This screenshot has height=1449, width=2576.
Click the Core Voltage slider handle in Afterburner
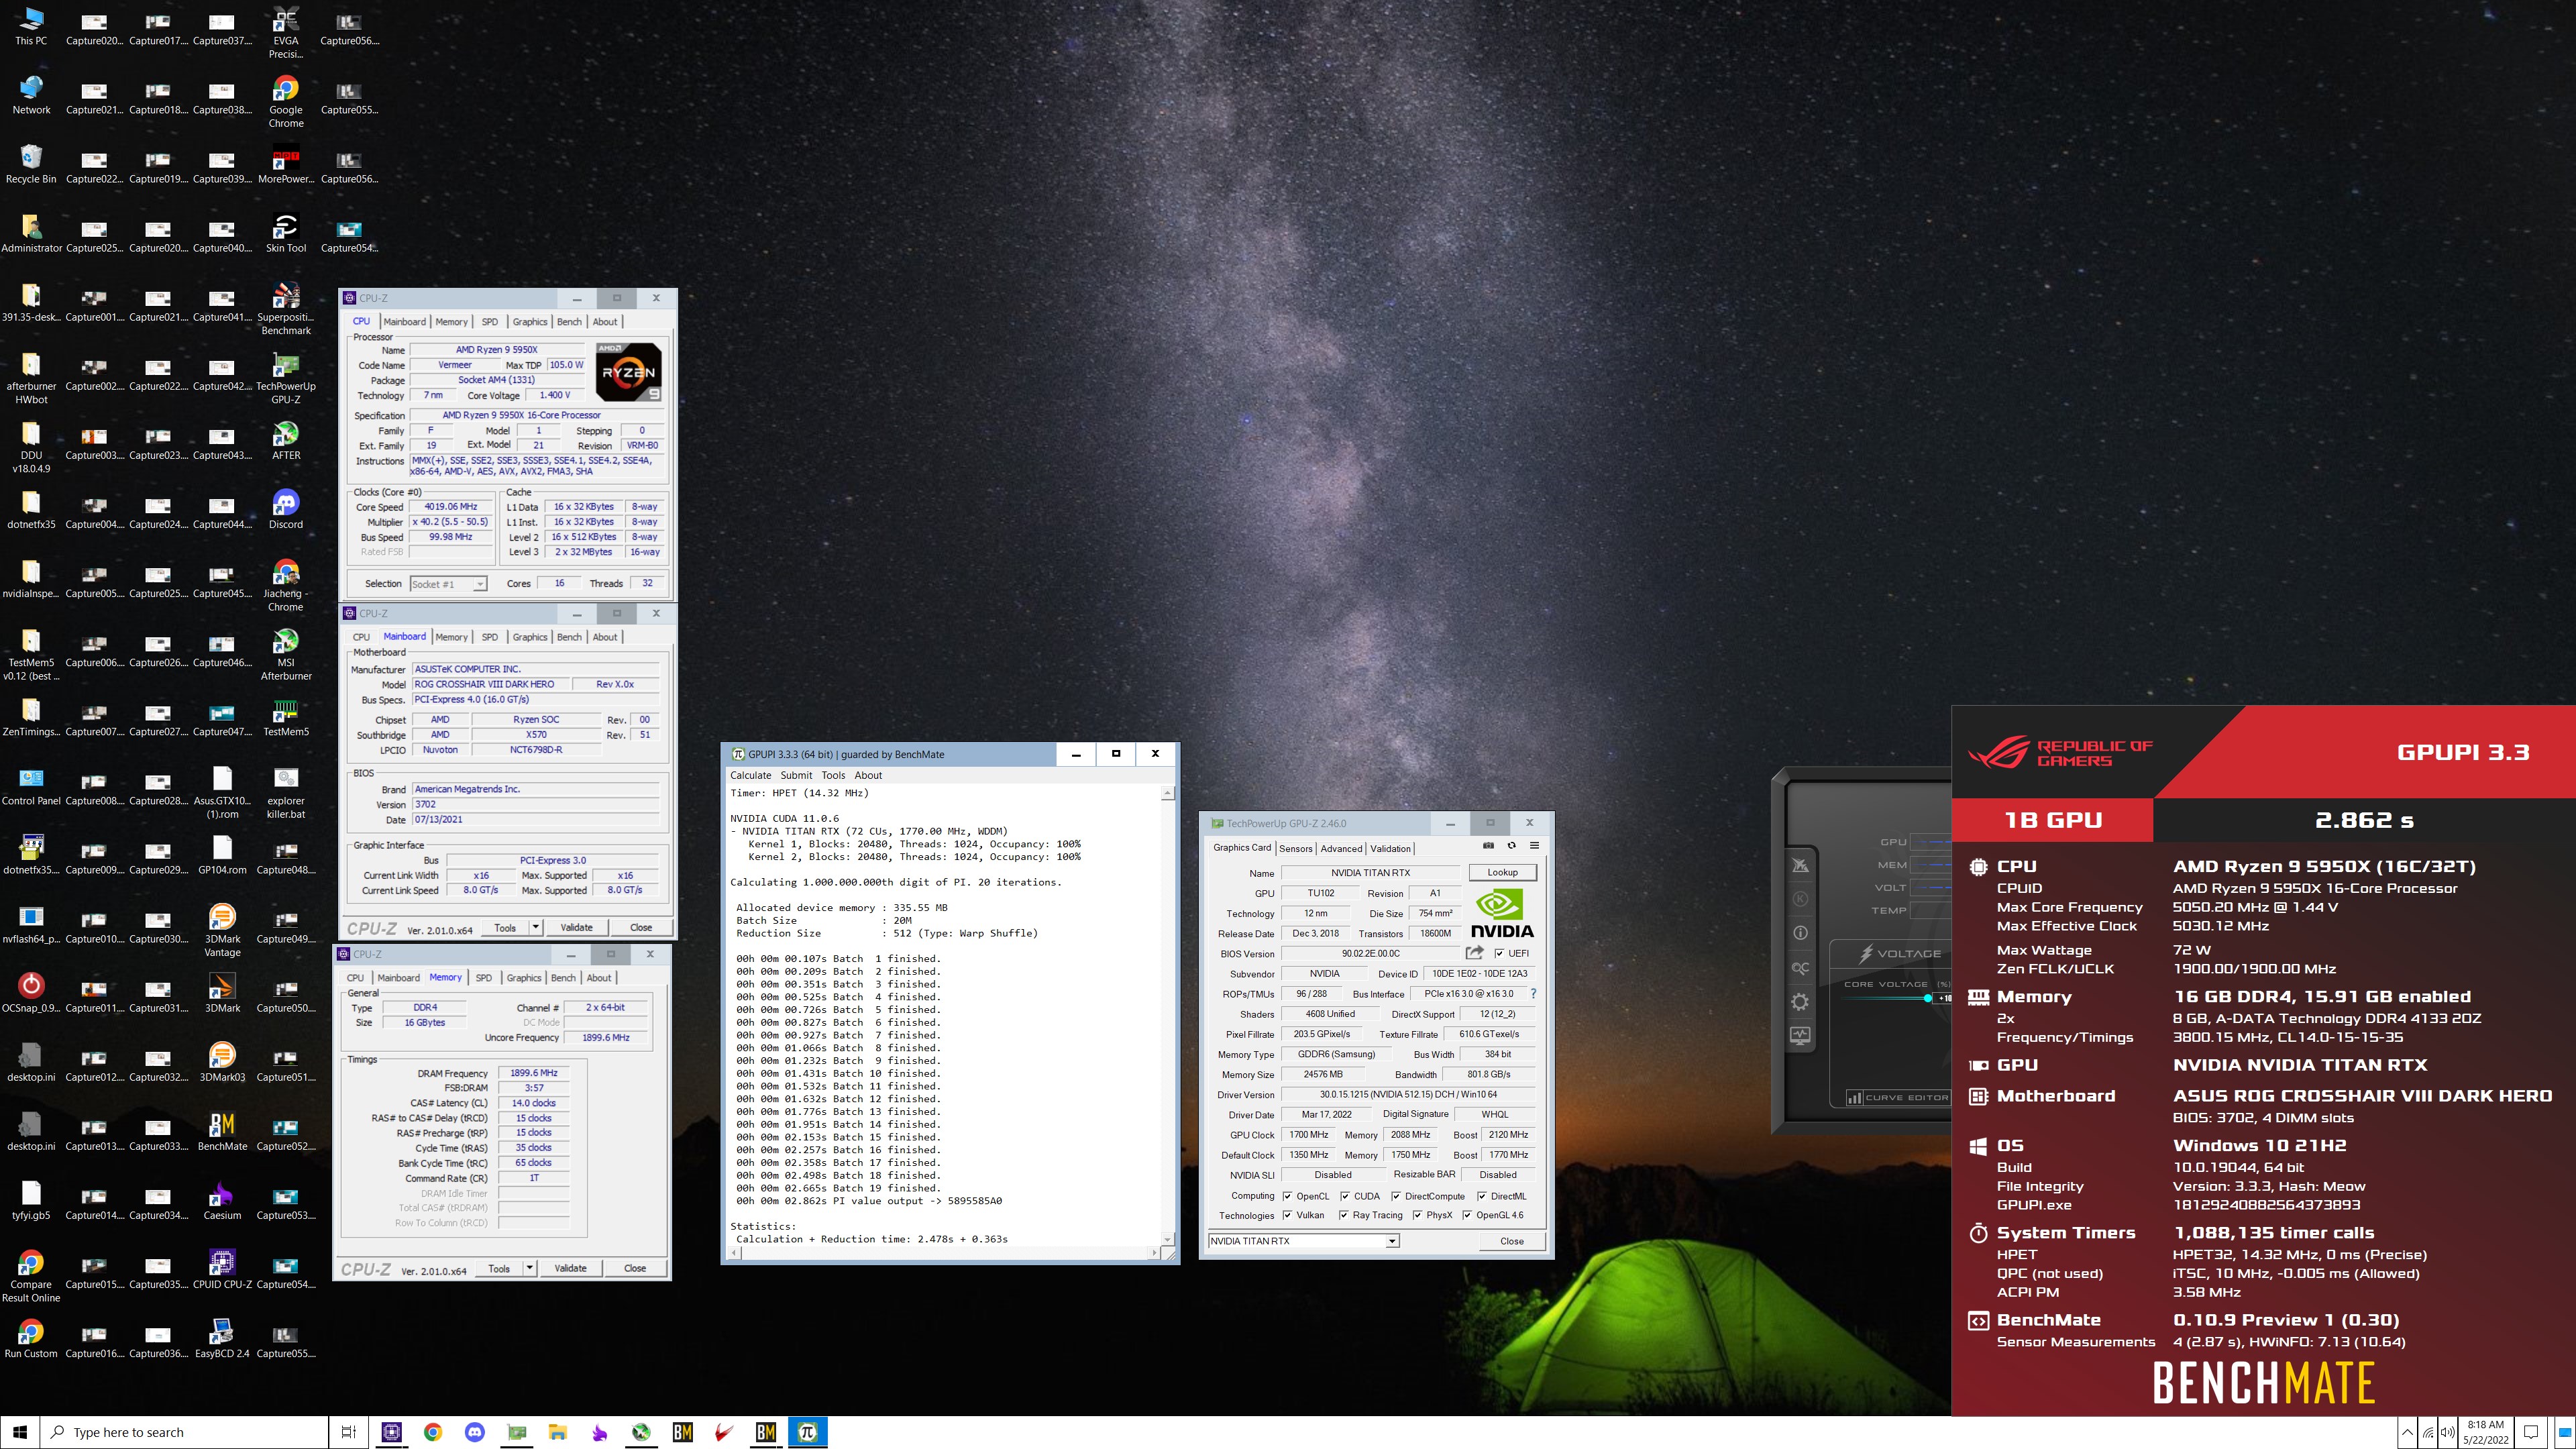click(x=1927, y=998)
